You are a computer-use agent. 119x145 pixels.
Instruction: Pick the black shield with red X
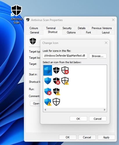tap(56, 81)
